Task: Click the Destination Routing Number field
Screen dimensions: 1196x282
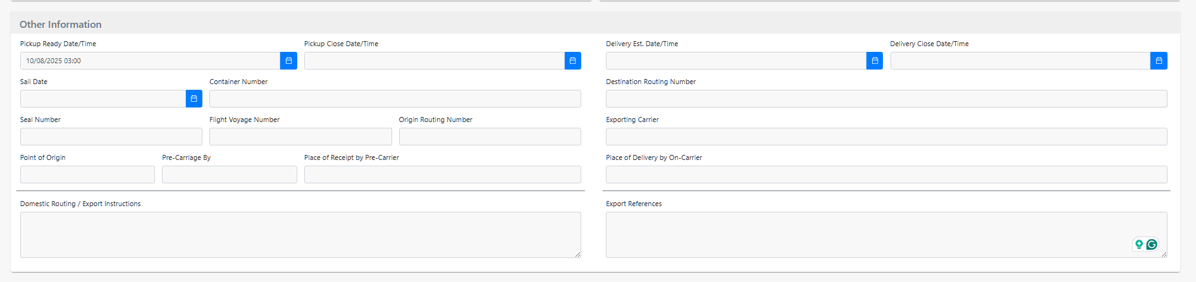Action: (x=886, y=99)
